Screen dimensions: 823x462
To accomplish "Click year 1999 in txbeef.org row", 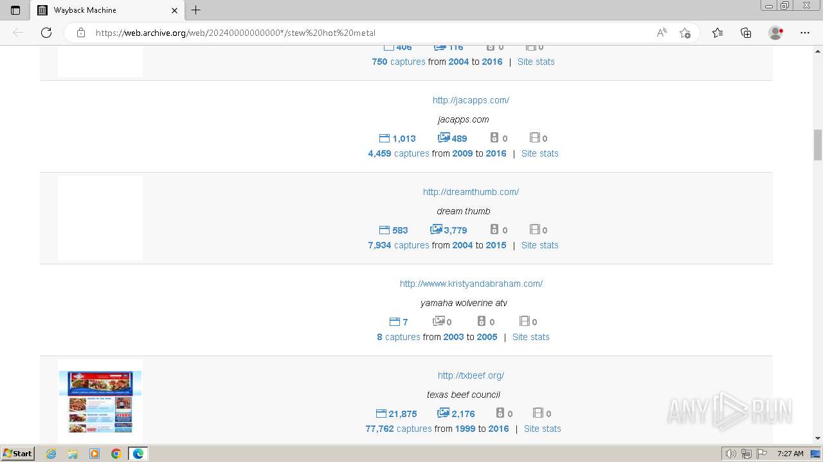I will point(465,429).
